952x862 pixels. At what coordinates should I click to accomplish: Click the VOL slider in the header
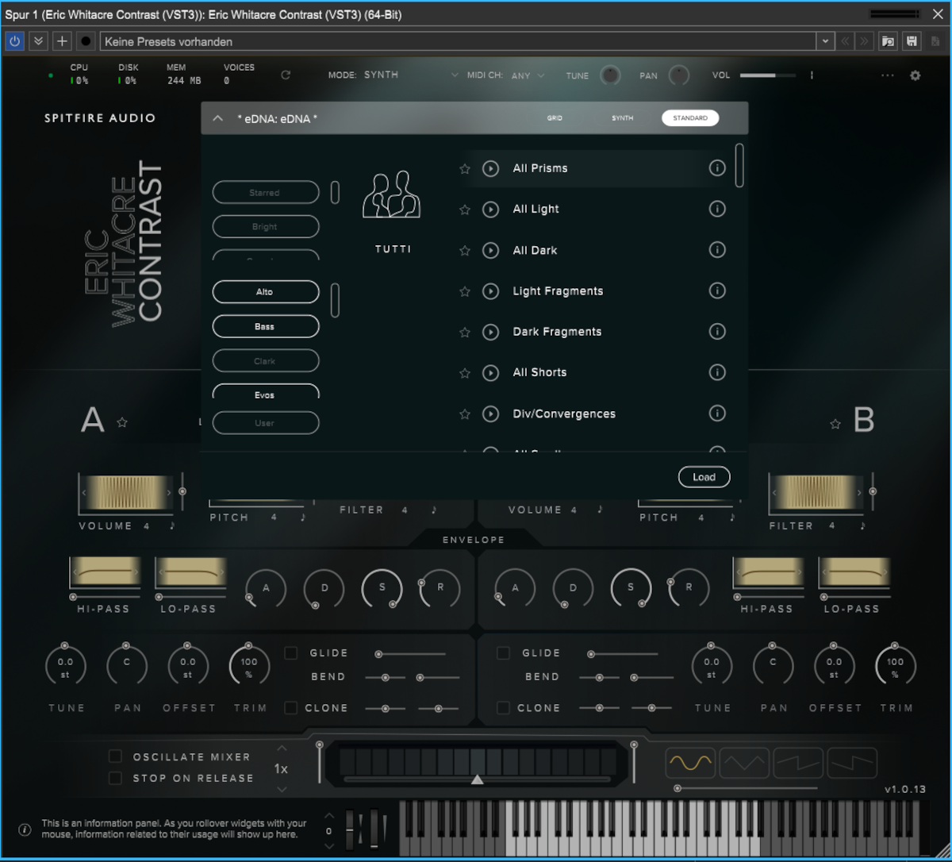click(768, 75)
